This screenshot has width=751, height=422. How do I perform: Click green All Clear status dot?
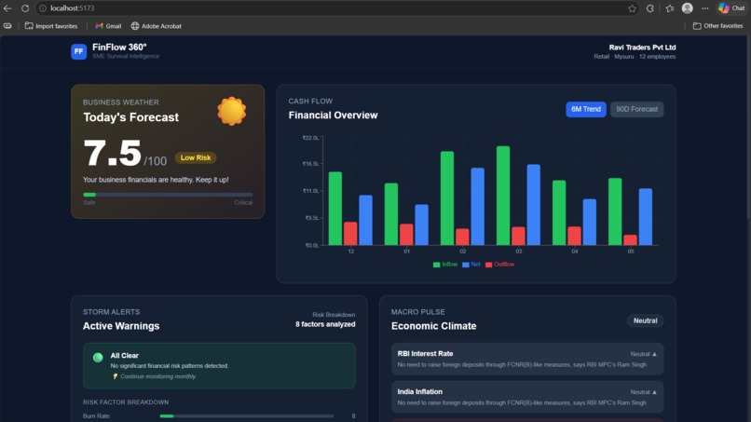point(98,358)
